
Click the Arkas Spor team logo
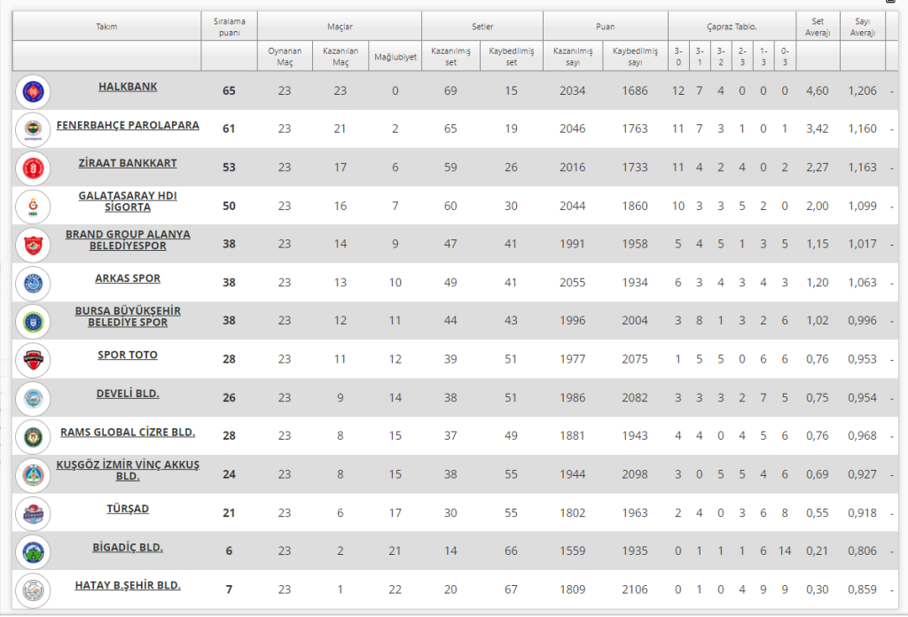(33, 284)
